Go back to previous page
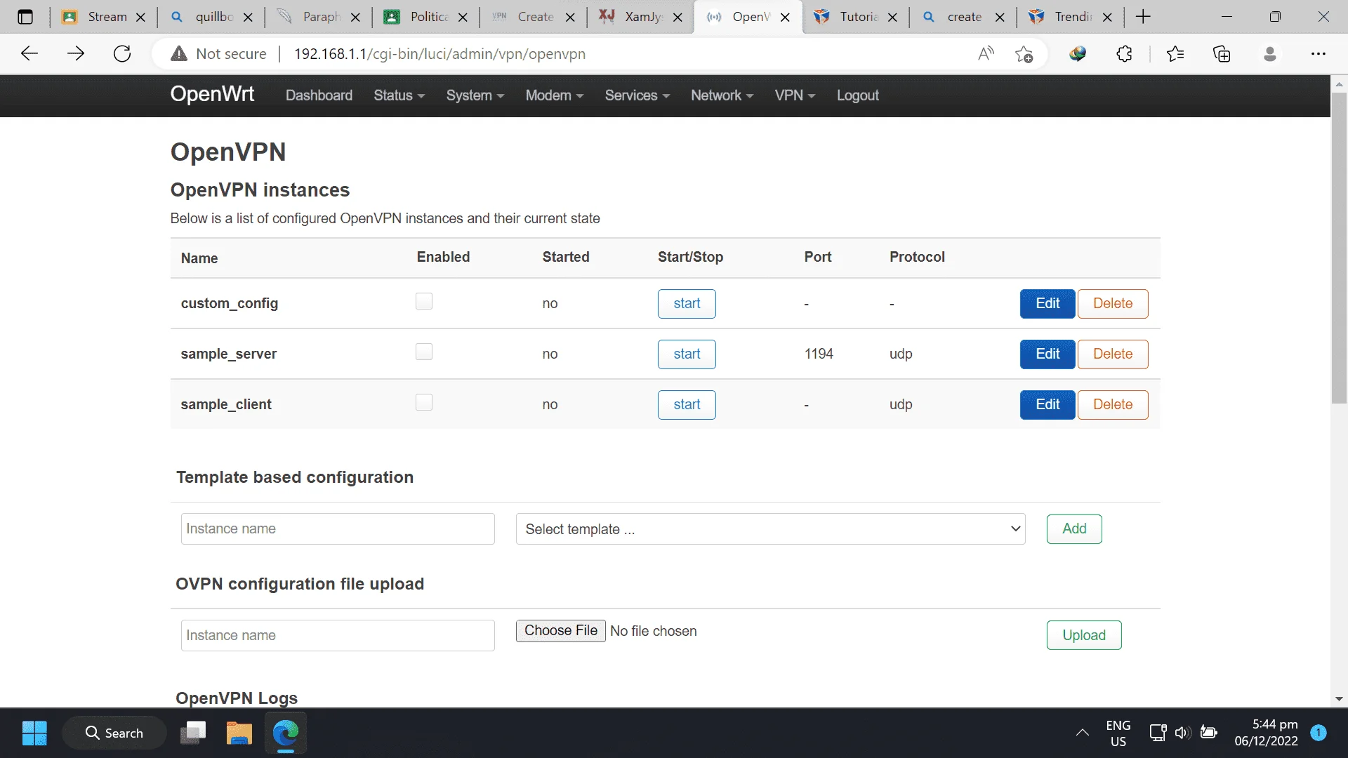1348x758 pixels. (29, 53)
